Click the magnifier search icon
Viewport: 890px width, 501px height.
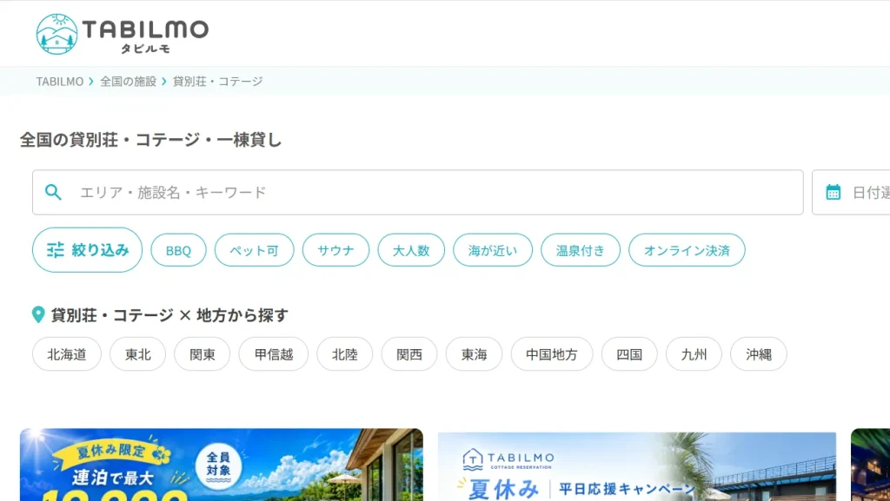tap(53, 192)
